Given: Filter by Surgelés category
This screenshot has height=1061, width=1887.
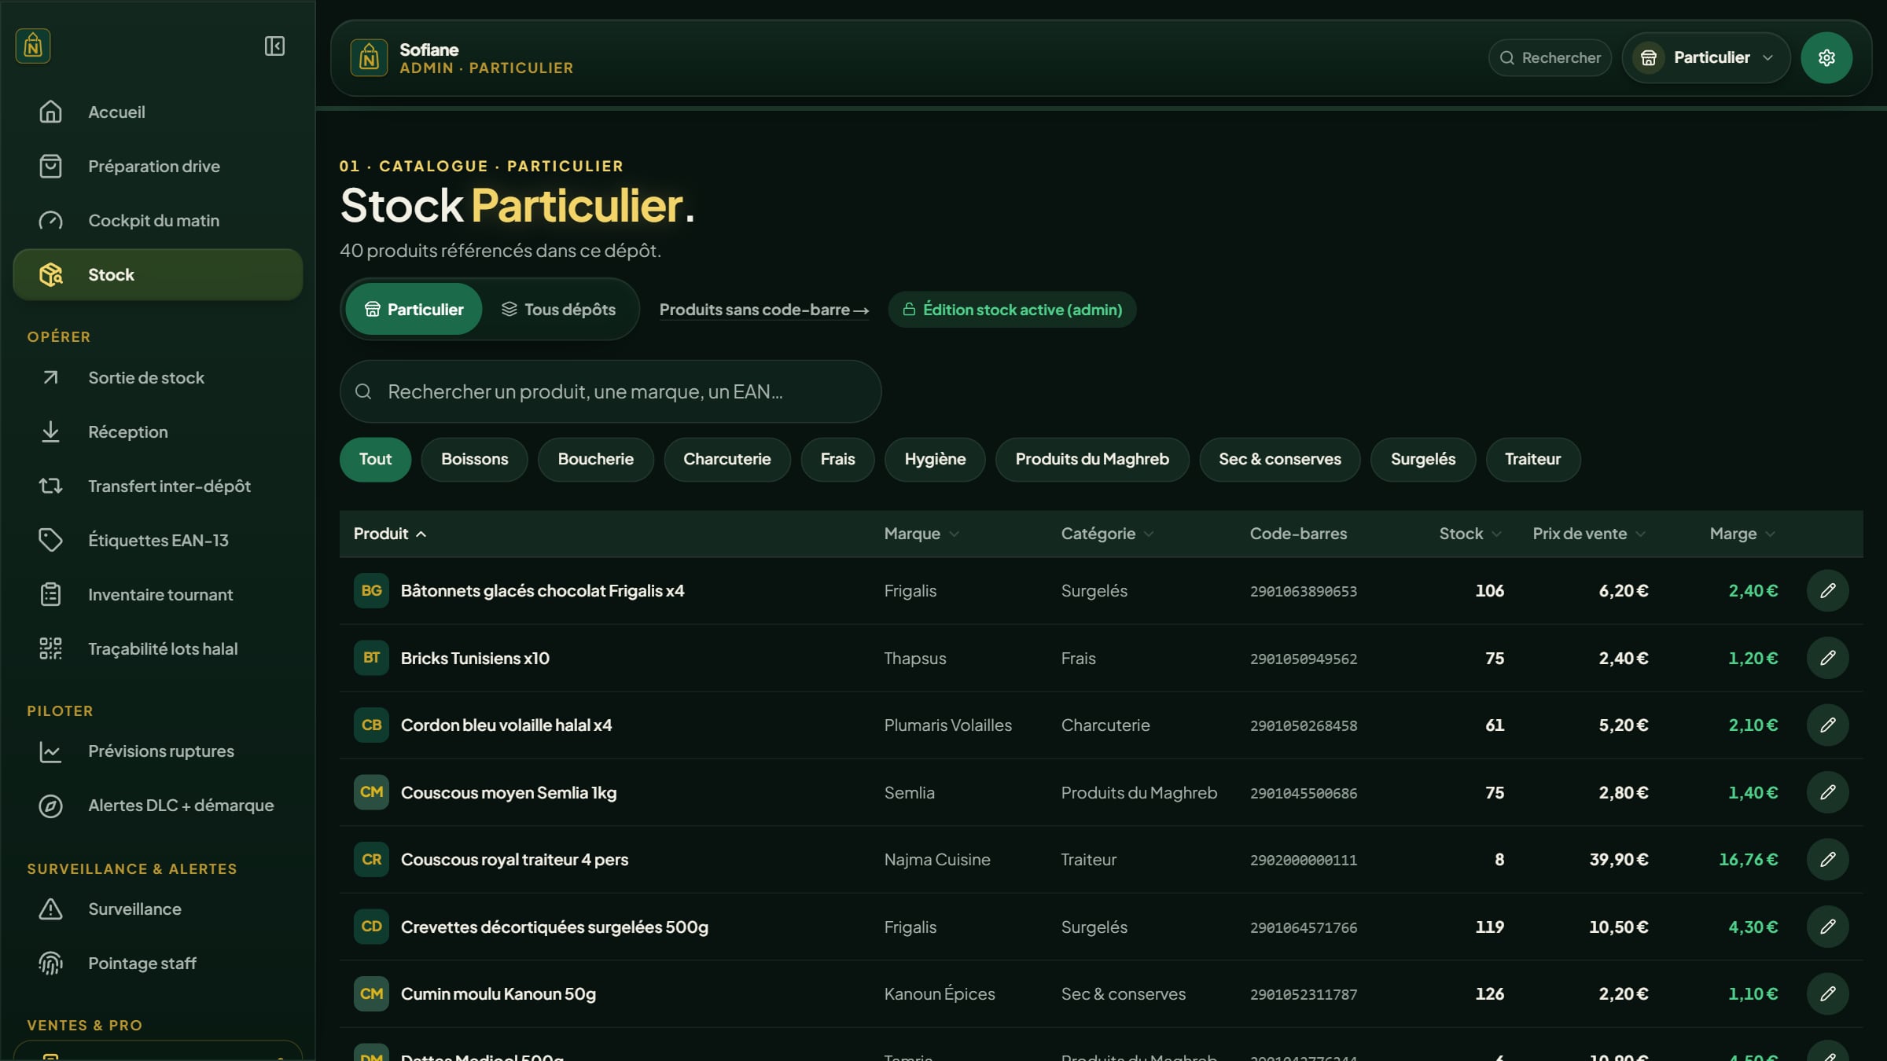Looking at the screenshot, I should 1422,460.
